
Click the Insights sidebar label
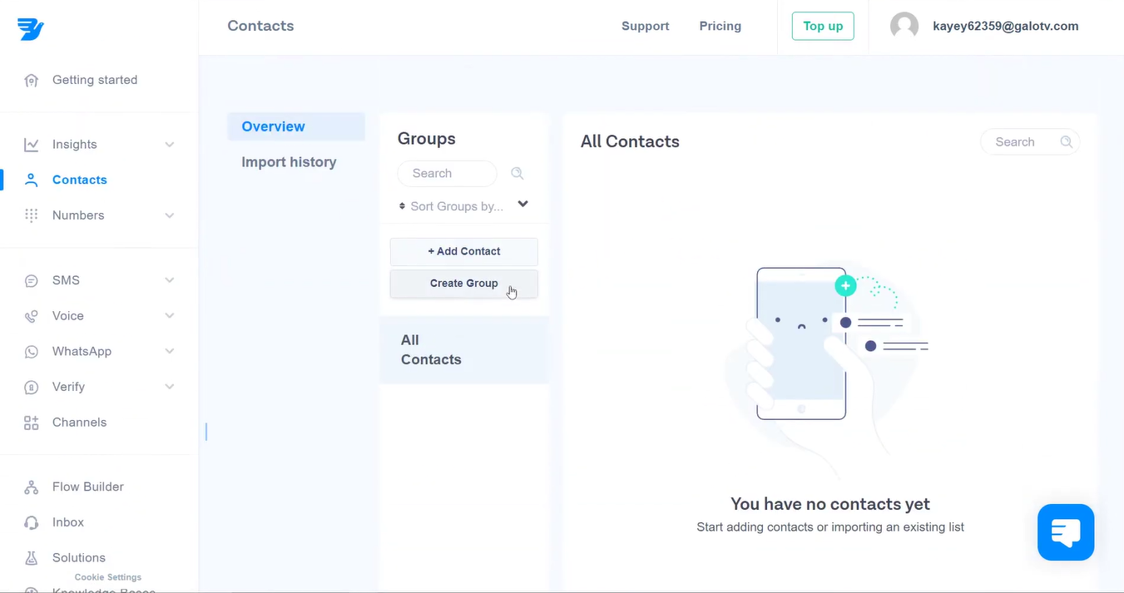(x=75, y=145)
